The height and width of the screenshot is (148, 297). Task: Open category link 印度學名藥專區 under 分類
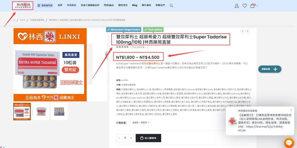pyautogui.click(x=128, y=85)
